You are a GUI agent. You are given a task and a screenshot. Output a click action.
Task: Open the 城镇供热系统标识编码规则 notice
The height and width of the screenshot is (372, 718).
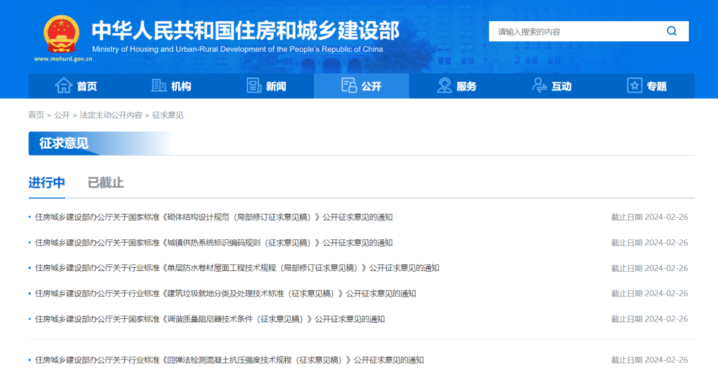[213, 242]
